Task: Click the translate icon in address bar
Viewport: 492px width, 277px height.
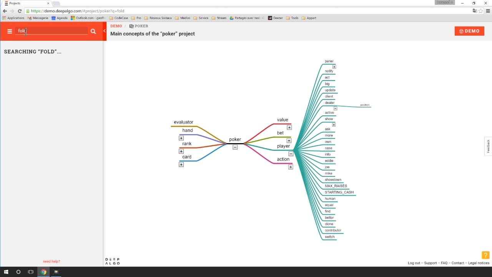Action: 475,11
